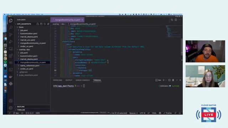
Task: Select the TERMINAL panel tab
Action: [97, 80]
